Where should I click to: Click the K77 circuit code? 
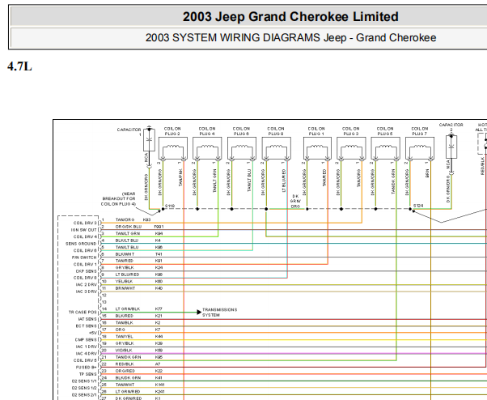159,309
